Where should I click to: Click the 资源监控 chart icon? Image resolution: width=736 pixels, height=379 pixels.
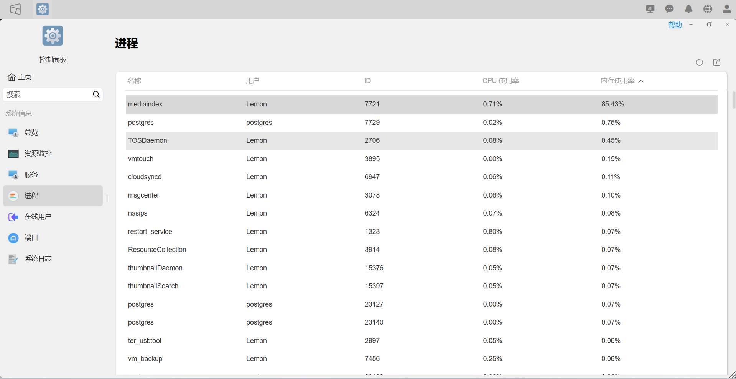[13, 154]
